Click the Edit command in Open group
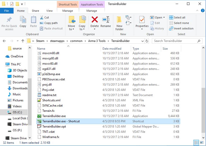Image resolution: width=206 pixels, height=146 pixels. [155, 23]
